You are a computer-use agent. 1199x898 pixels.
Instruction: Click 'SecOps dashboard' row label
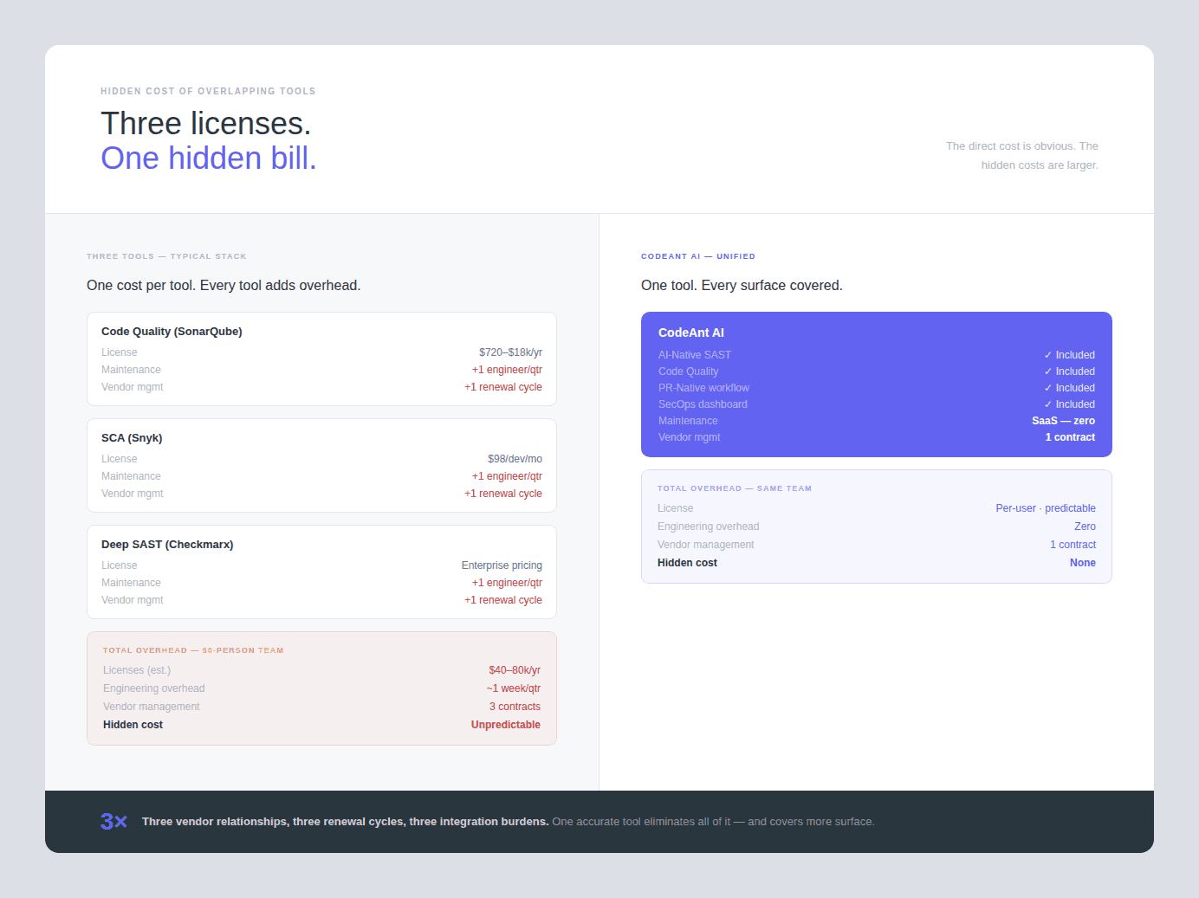(703, 404)
